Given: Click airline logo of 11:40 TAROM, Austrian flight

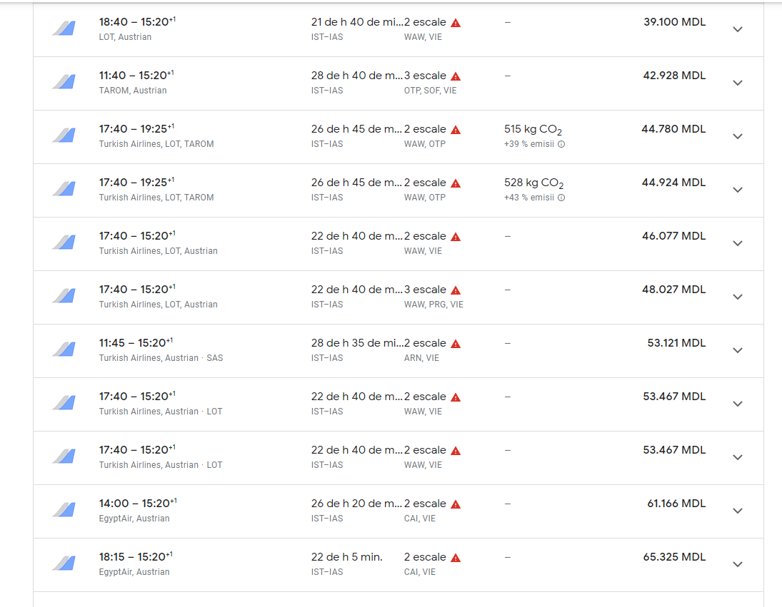Looking at the screenshot, I should click(64, 82).
